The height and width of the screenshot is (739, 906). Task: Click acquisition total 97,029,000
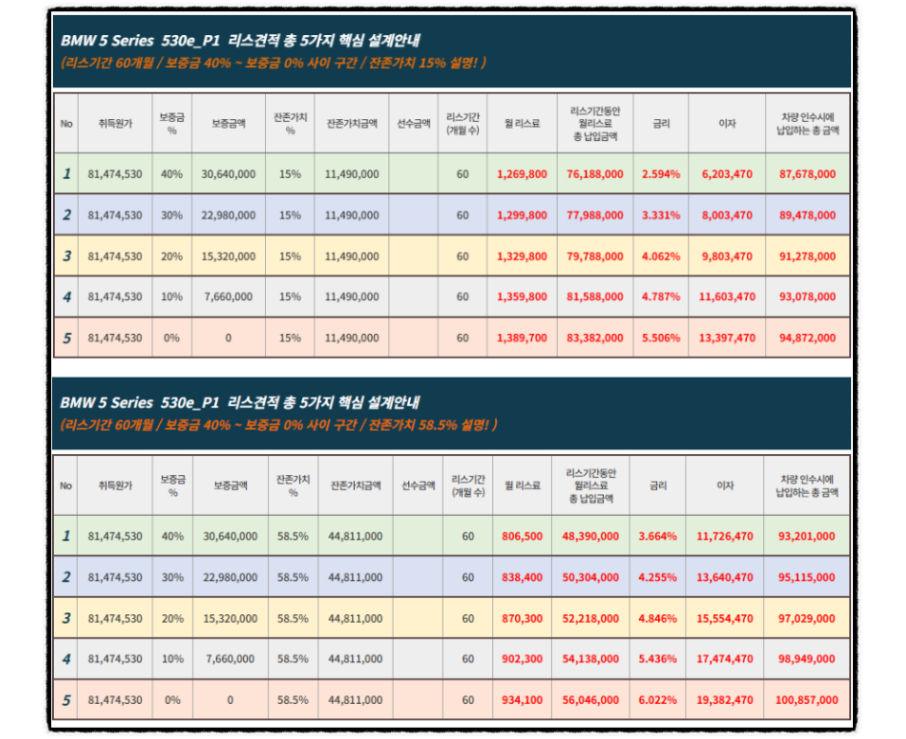point(806,618)
